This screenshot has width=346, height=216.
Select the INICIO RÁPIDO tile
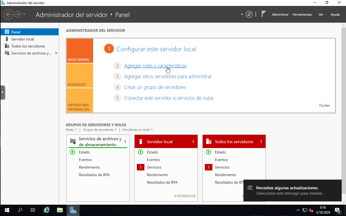tap(80, 51)
